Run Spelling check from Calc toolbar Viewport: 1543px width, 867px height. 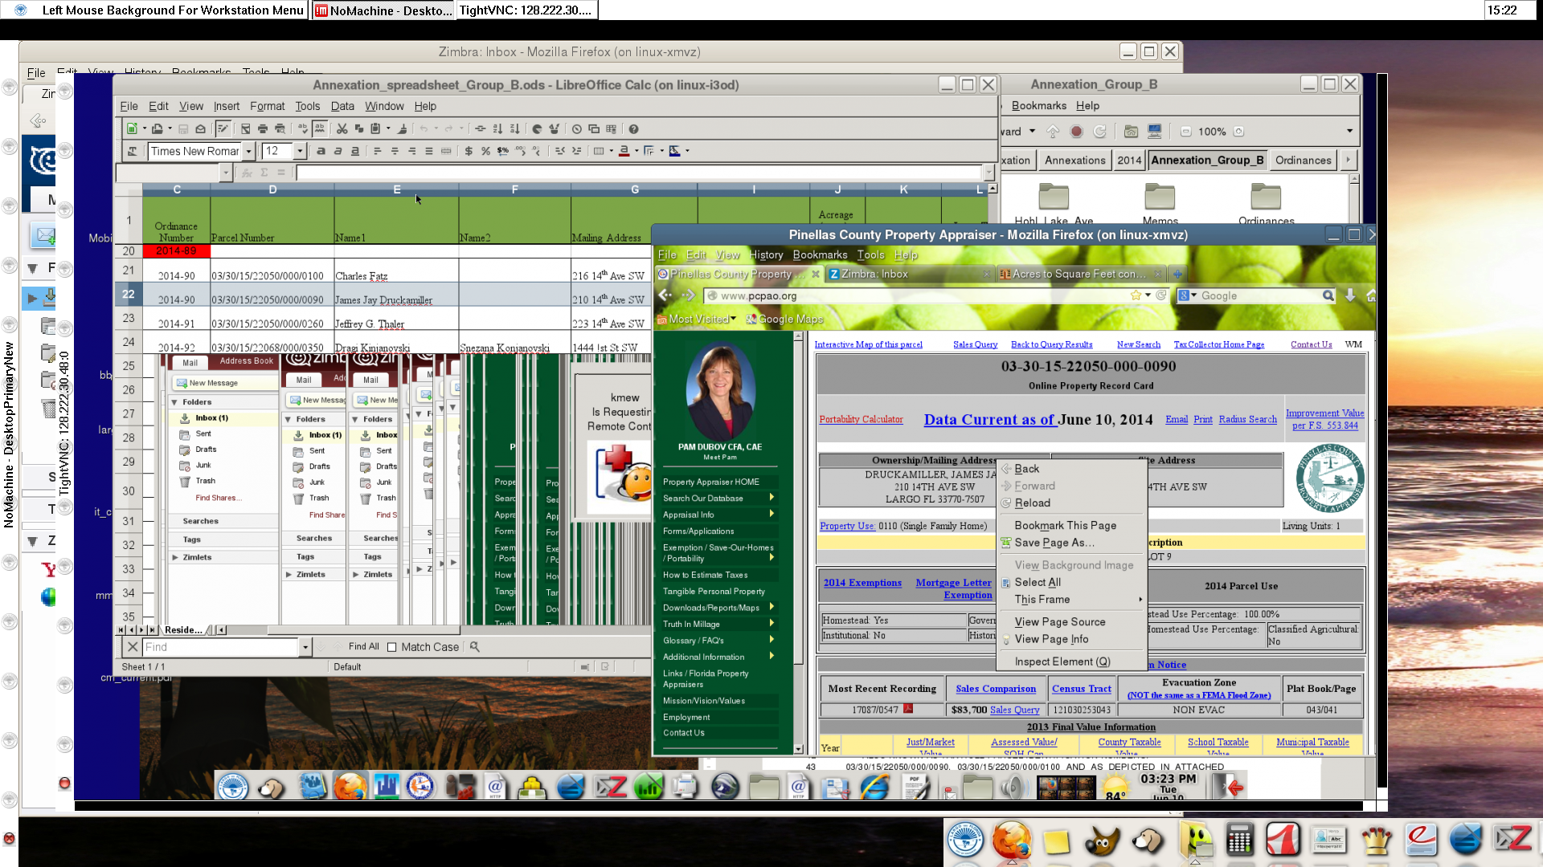(x=303, y=128)
